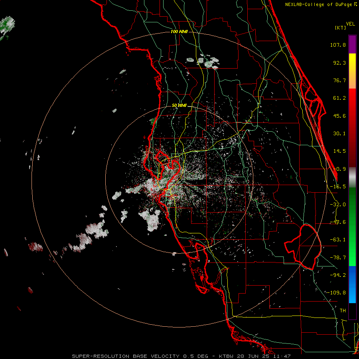Click the blue segment of velocity color bar
This screenshot has width=359, height=359.
click(x=352, y=284)
